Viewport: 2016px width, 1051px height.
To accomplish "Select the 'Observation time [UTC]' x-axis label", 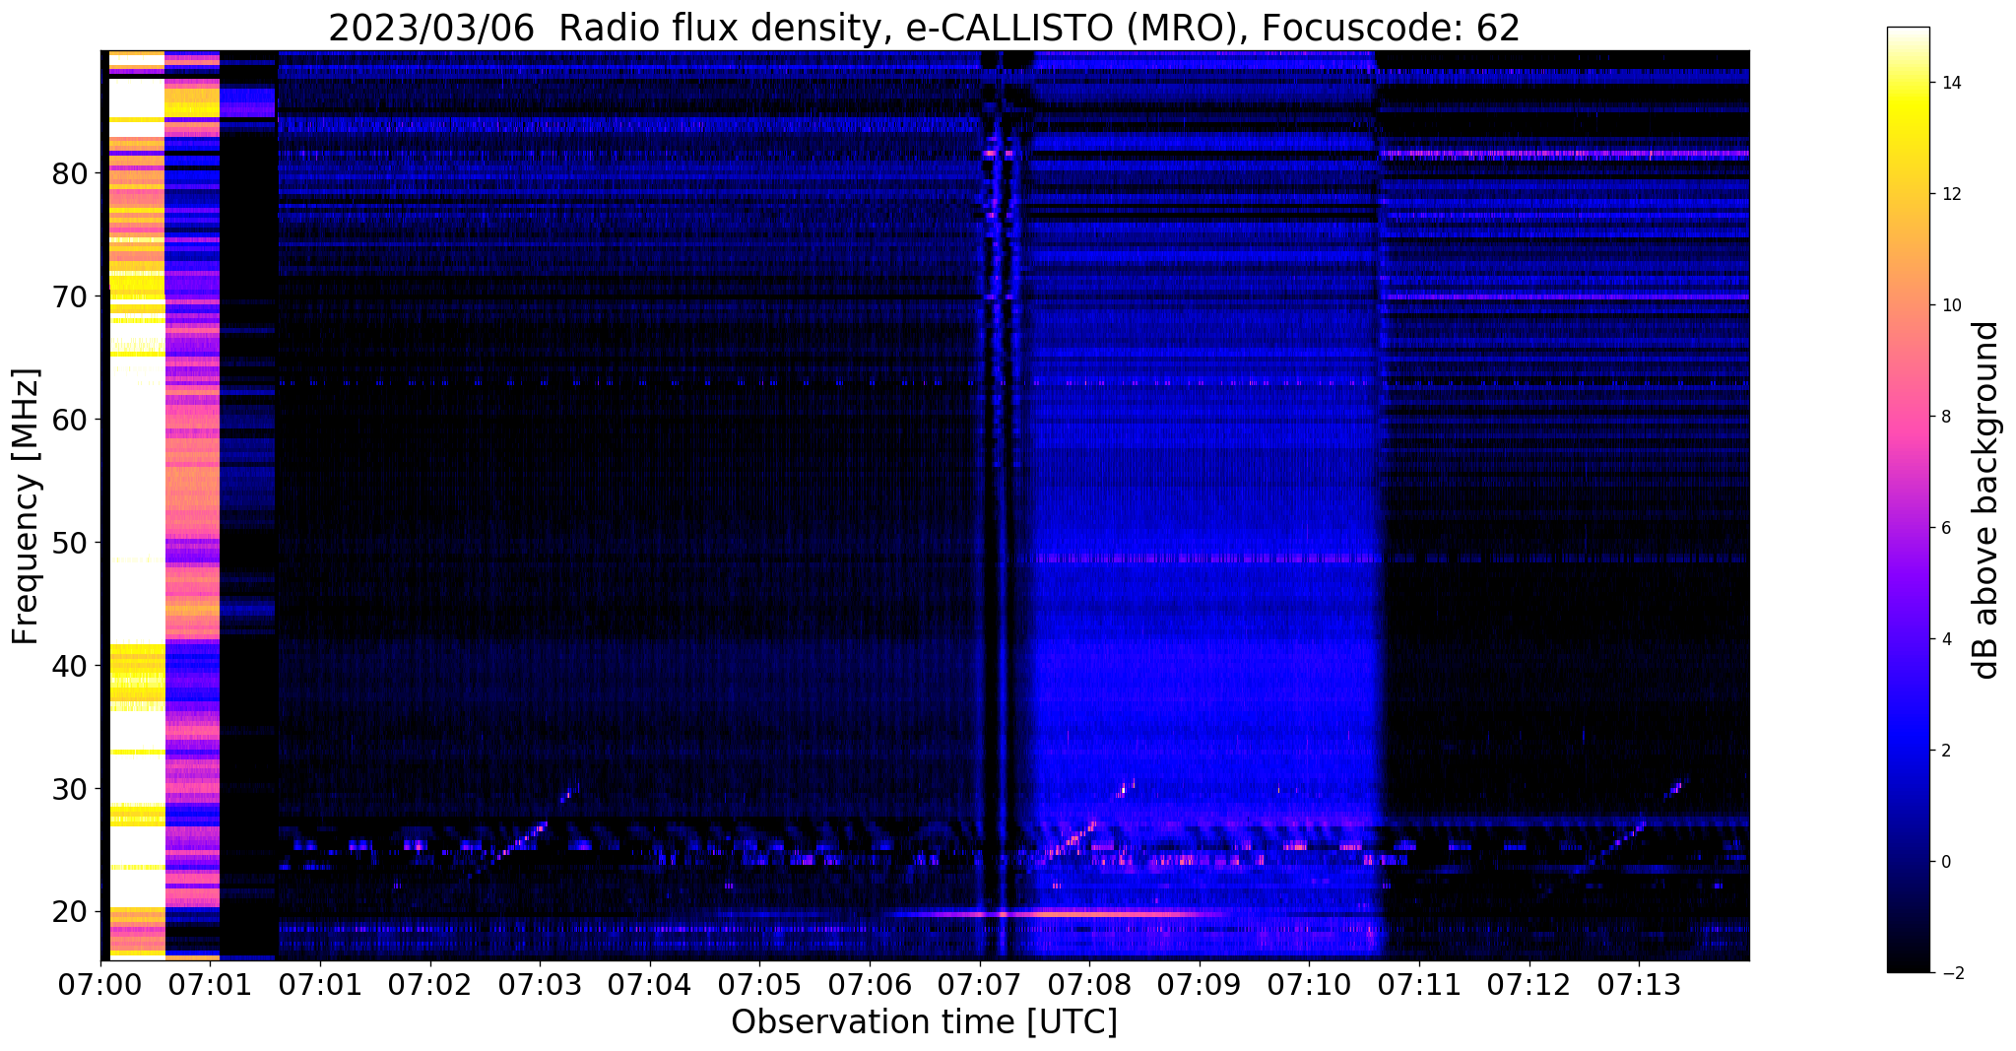I will coord(924,1022).
